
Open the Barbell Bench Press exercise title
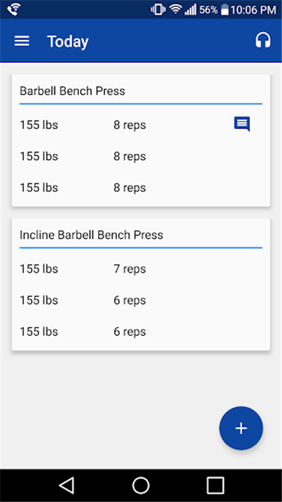click(x=72, y=91)
